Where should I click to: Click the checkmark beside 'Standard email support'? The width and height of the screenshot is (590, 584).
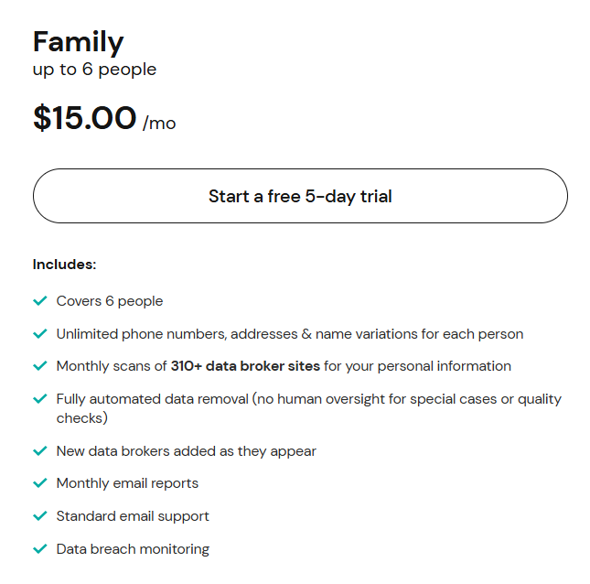click(x=39, y=516)
